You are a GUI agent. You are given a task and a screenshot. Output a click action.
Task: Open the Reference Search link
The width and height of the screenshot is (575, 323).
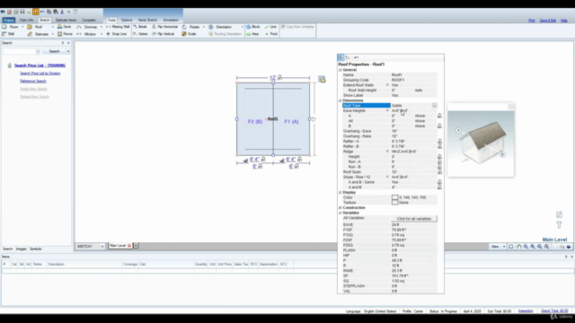click(33, 81)
